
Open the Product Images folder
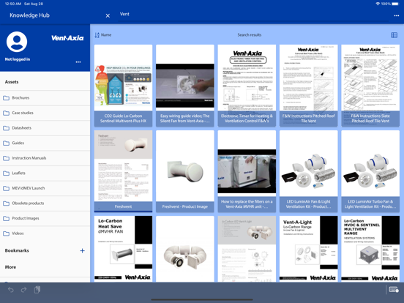45,218
